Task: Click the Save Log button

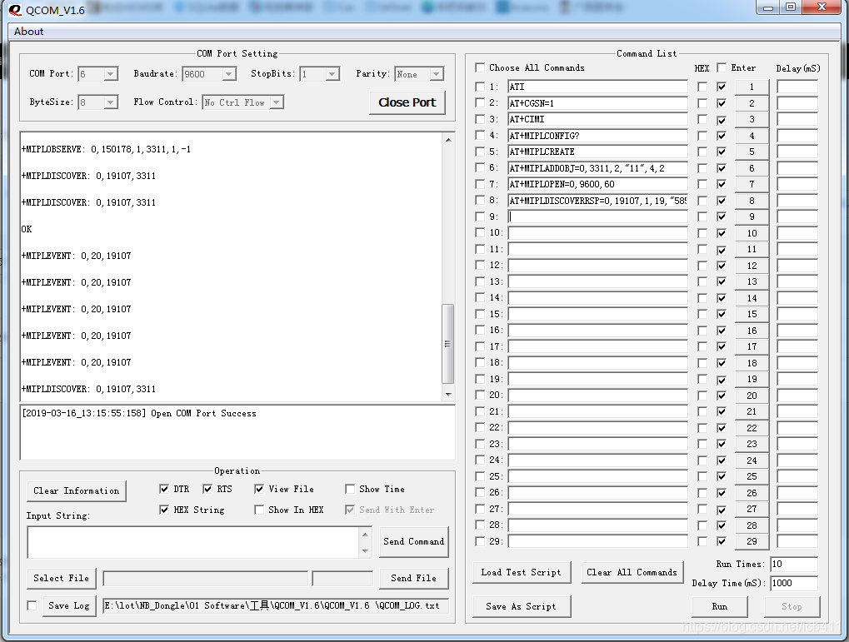Action: [69, 605]
